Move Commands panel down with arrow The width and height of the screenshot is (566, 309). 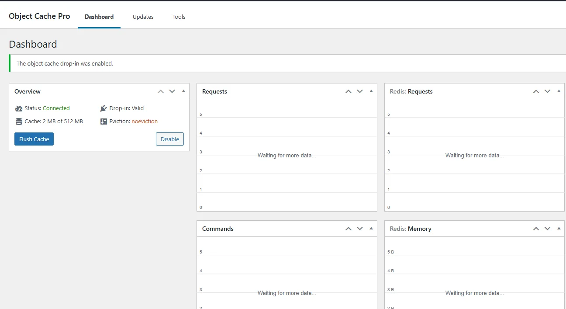(360, 229)
